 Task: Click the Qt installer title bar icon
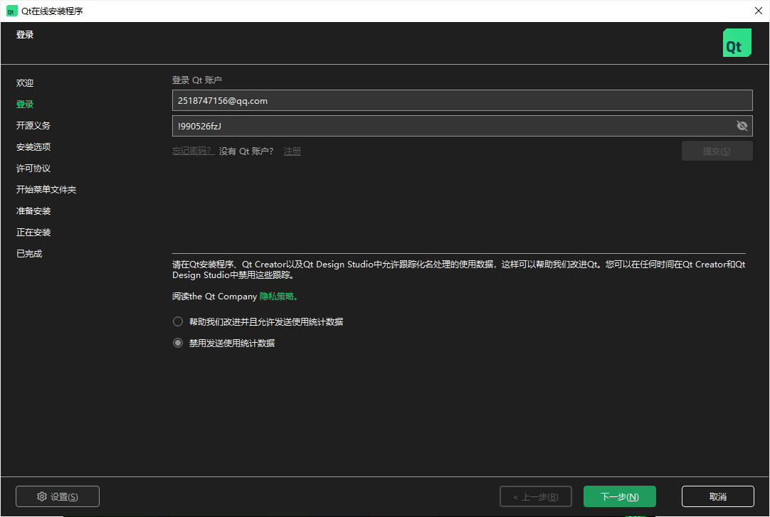[x=11, y=11]
